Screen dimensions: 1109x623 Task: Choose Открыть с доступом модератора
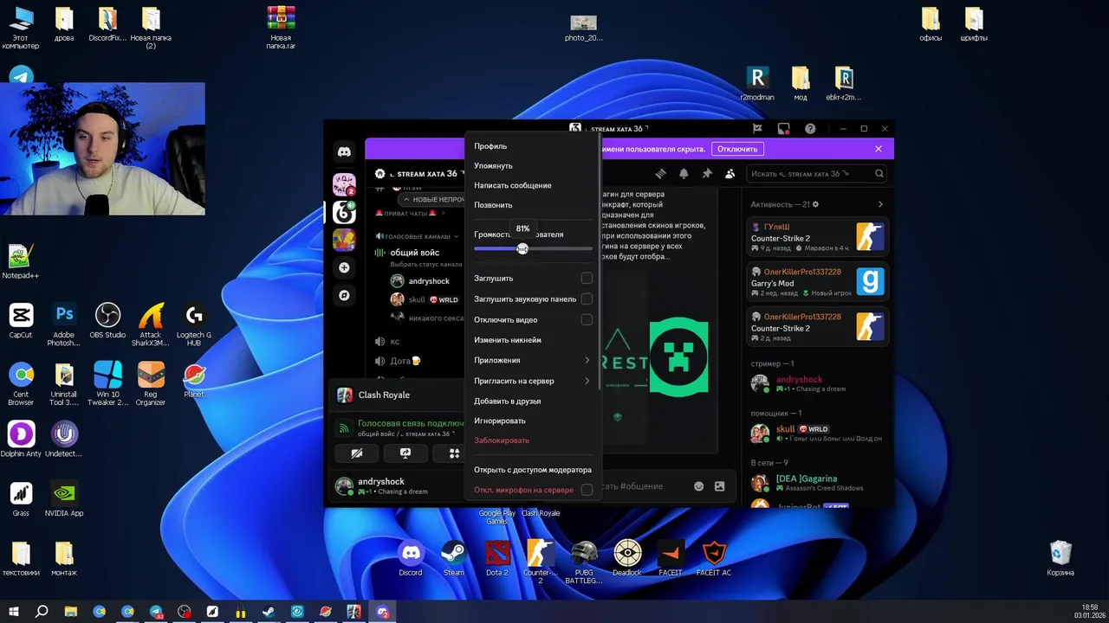[x=532, y=470]
